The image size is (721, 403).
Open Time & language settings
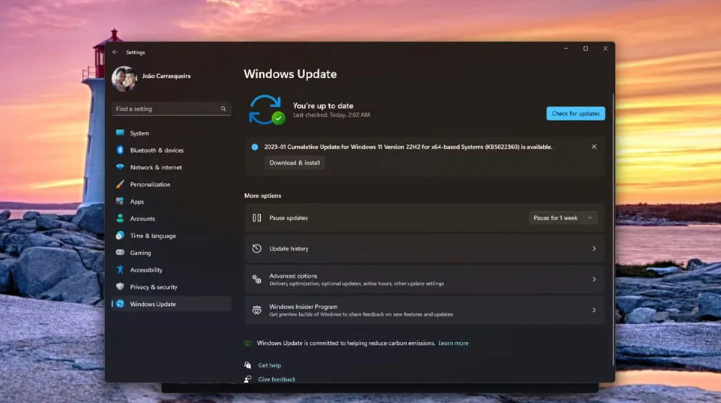point(153,236)
